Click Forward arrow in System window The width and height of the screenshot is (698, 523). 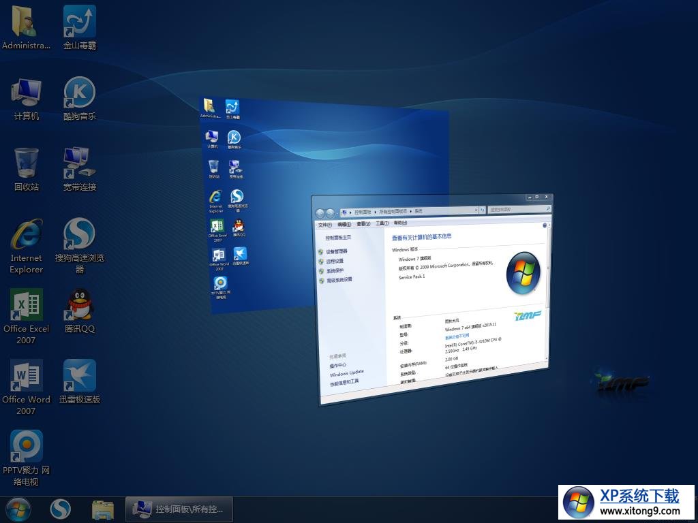tap(331, 213)
